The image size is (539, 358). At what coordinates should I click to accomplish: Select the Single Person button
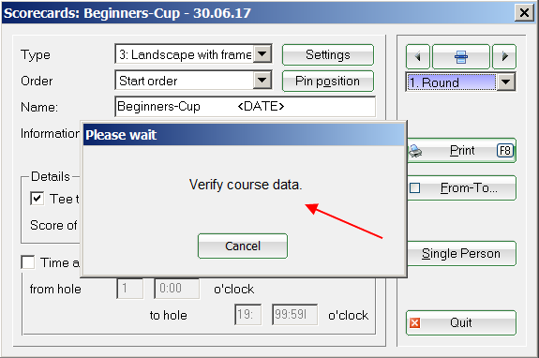(x=461, y=254)
